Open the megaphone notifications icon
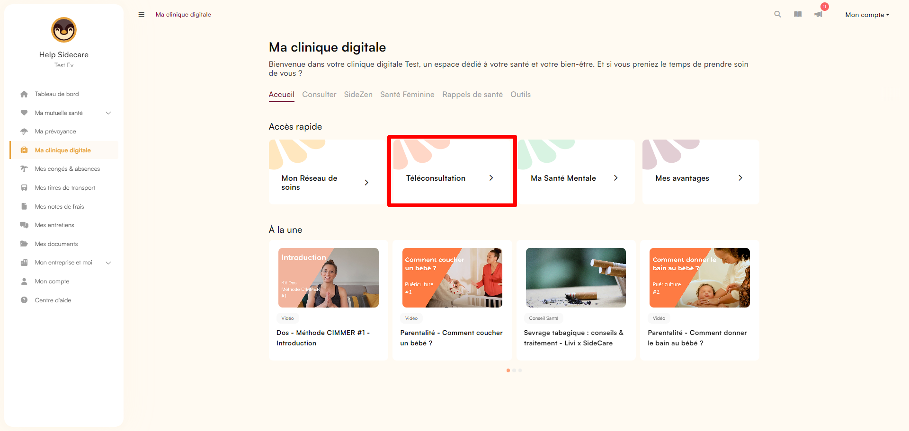This screenshot has width=909, height=431. (x=818, y=14)
